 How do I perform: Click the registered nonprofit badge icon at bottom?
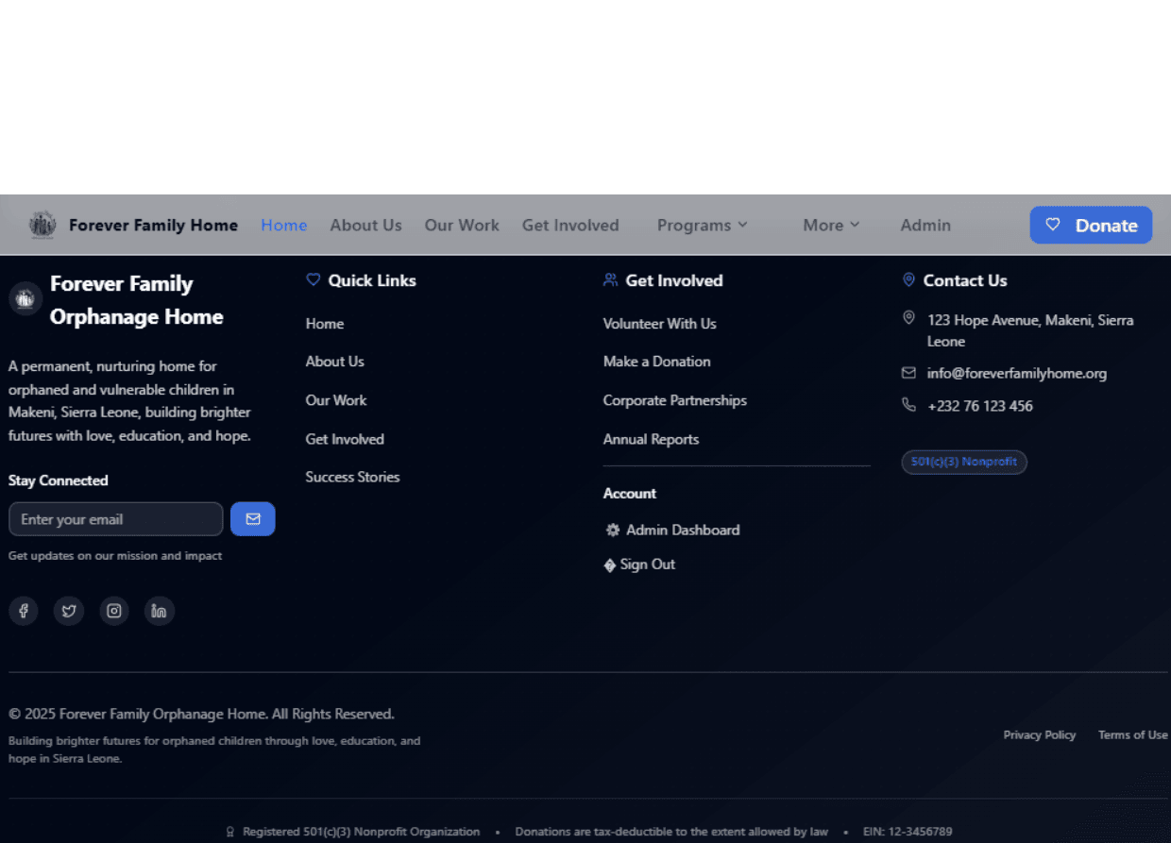pos(229,832)
